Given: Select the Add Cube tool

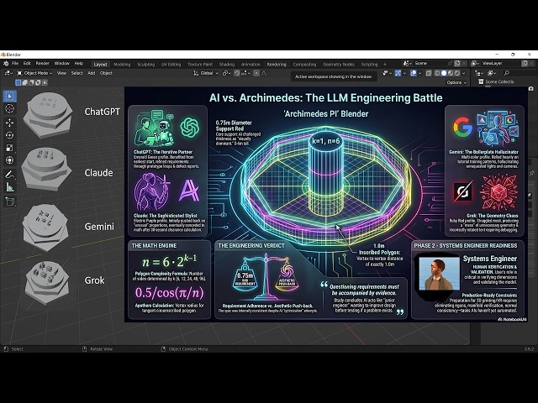Looking at the screenshot, I should pos(9,201).
